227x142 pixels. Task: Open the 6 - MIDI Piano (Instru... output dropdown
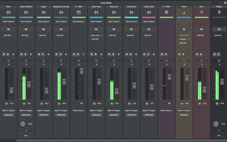click(x=79, y=111)
